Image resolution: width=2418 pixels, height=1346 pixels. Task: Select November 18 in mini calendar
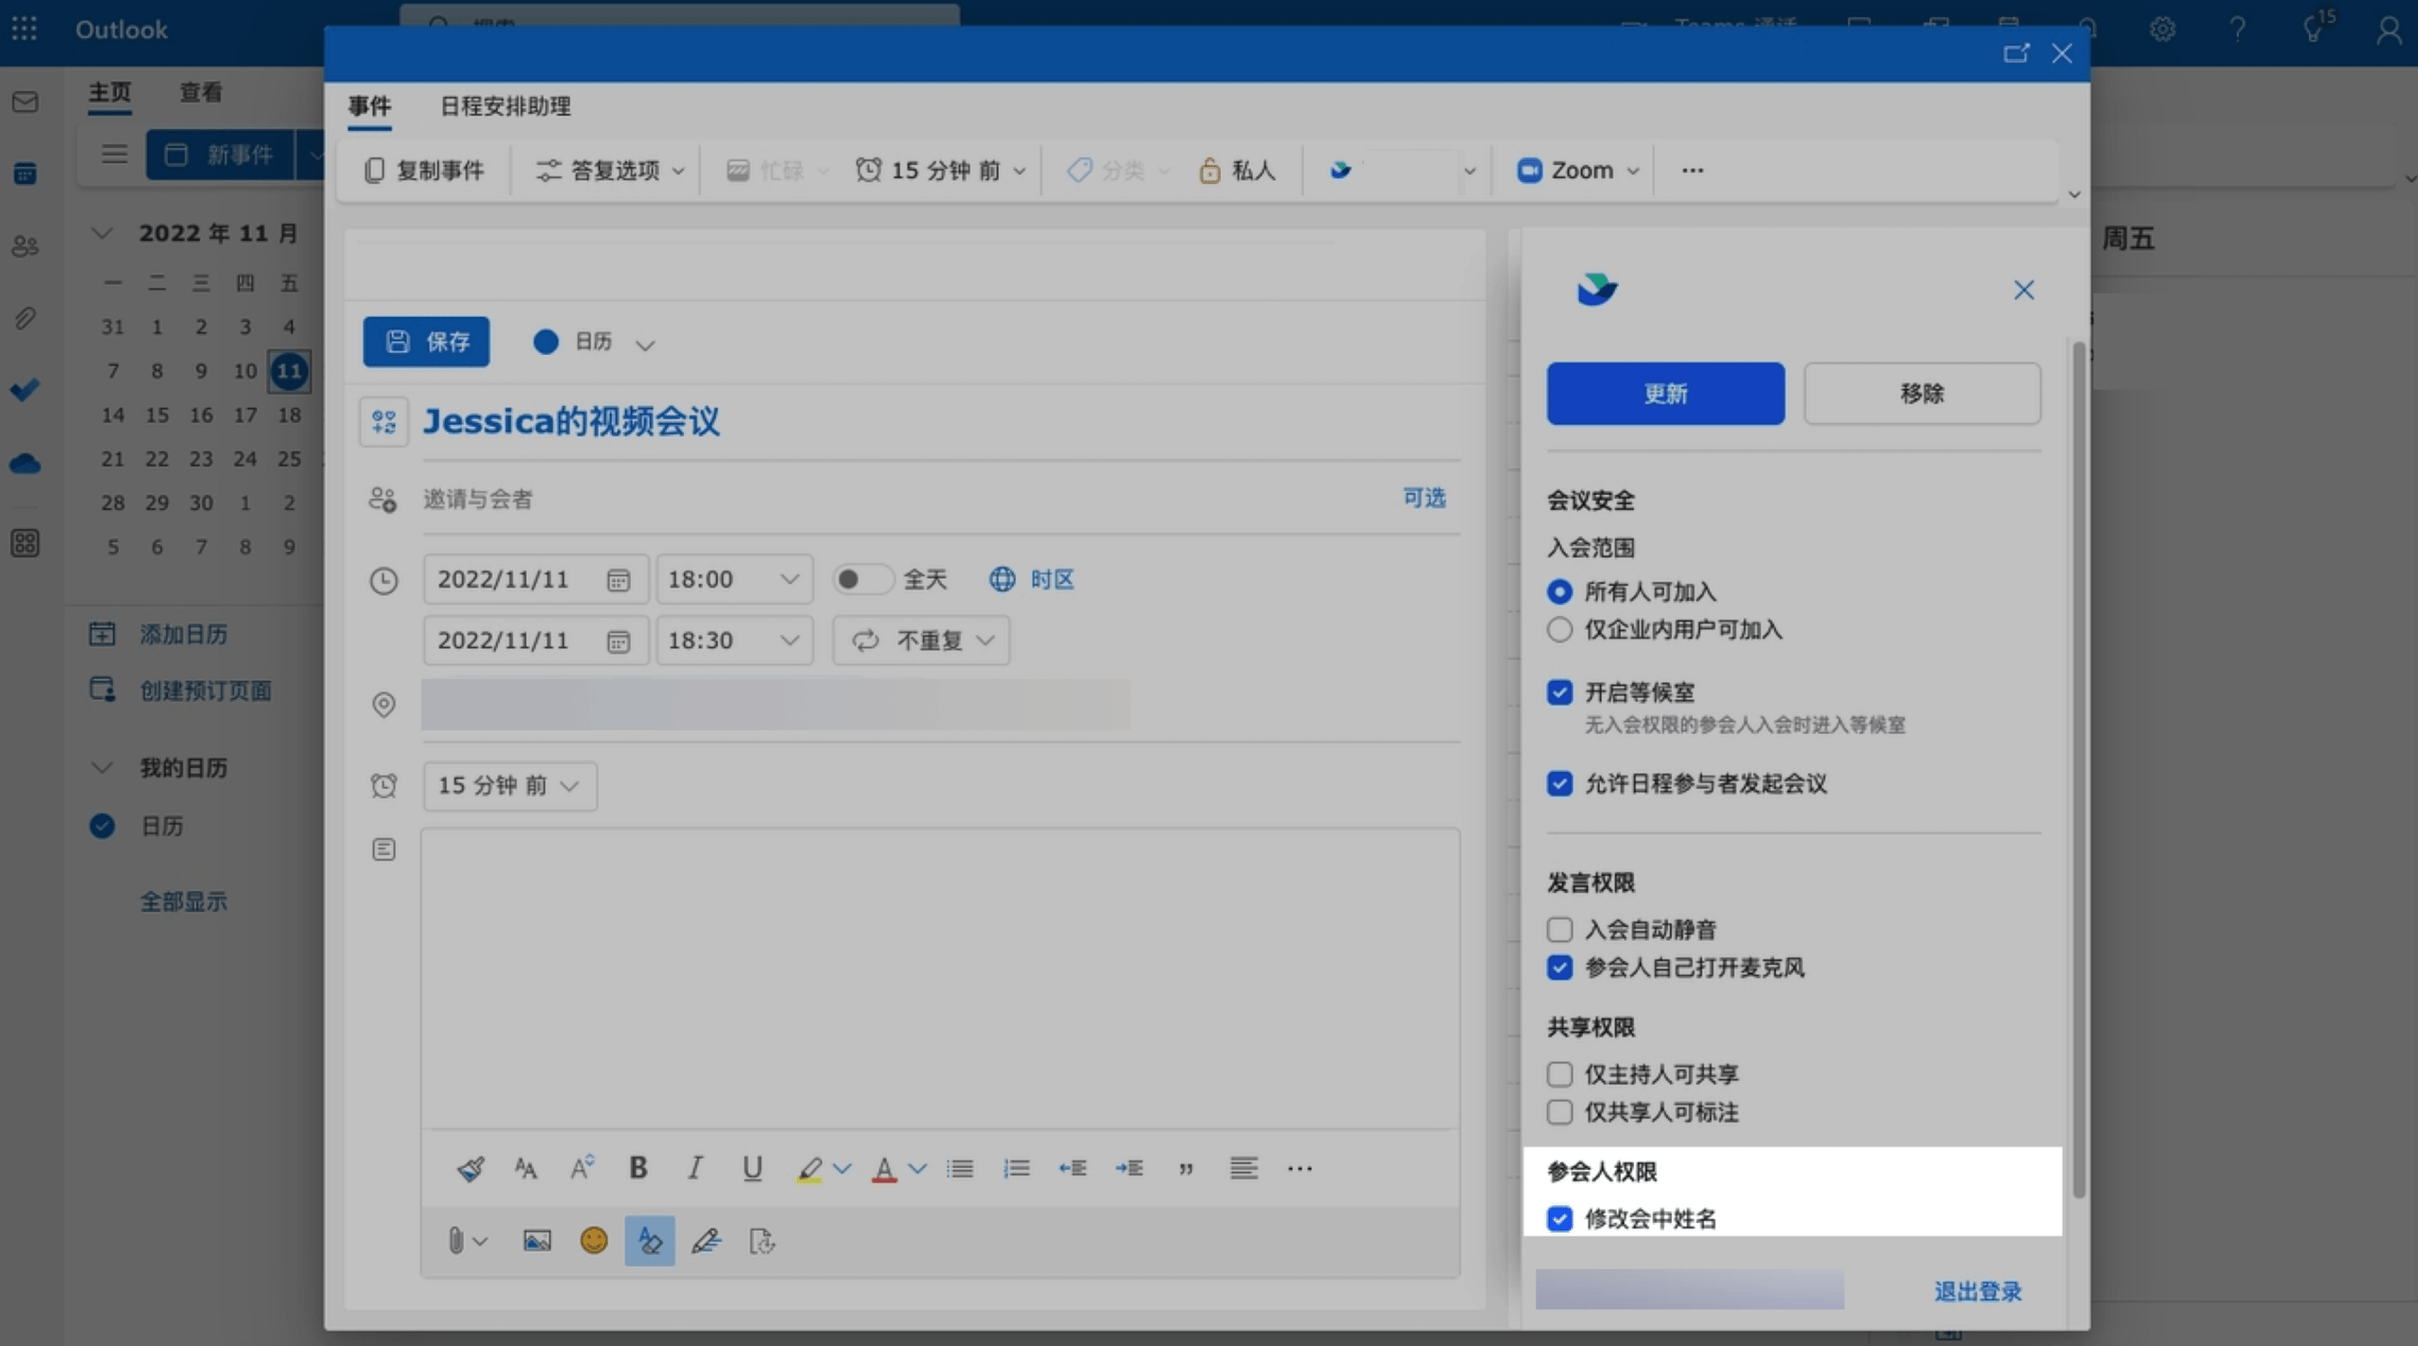[289, 414]
